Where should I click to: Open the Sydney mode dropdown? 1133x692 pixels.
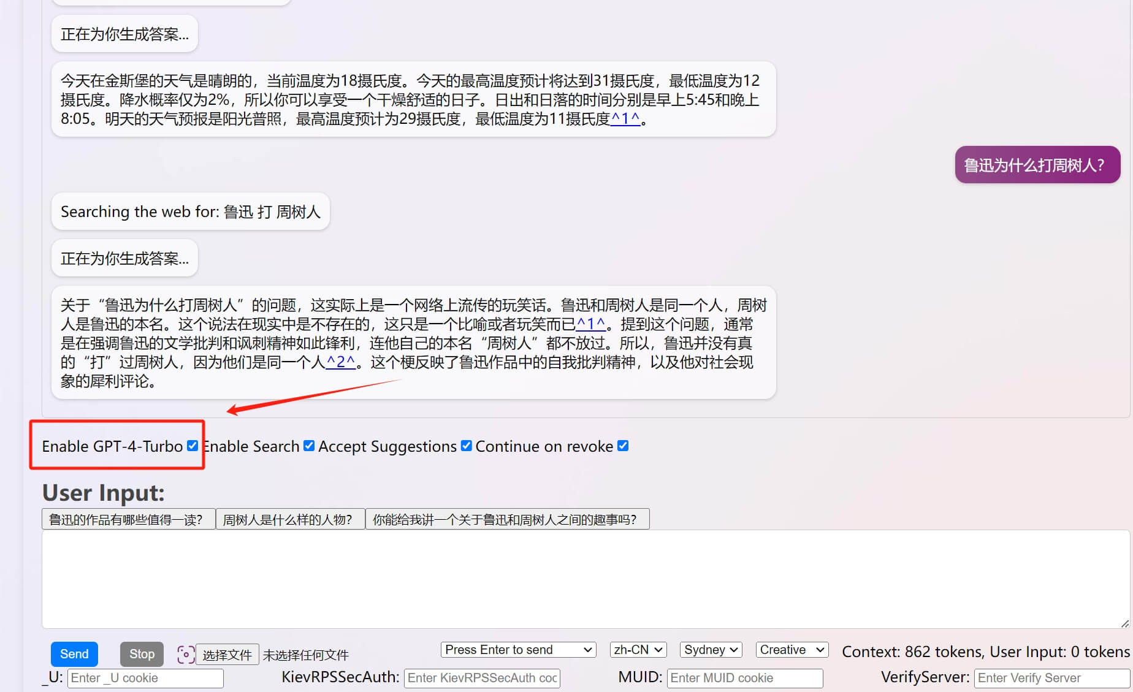click(x=711, y=650)
